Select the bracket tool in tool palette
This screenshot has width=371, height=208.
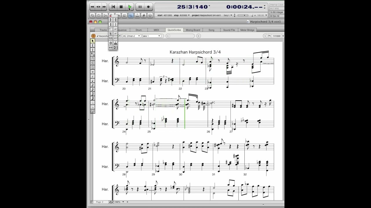click(x=92, y=45)
